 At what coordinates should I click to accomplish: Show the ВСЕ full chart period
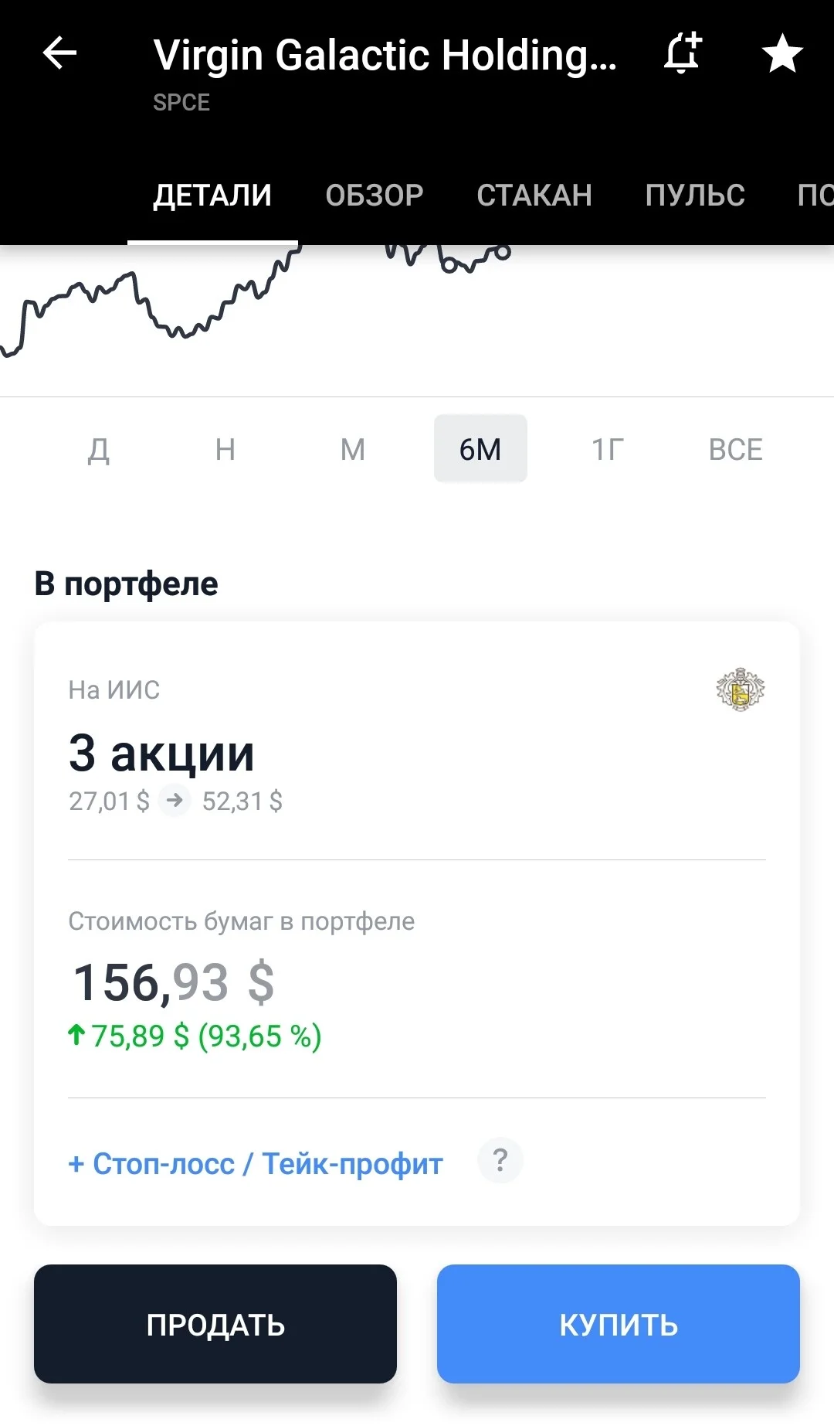[736, 449]
